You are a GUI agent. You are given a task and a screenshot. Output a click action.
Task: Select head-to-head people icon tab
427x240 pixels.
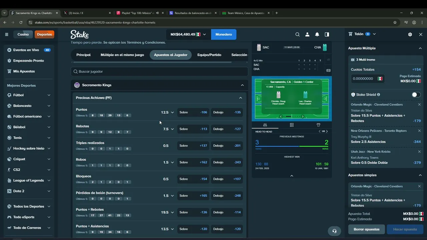pos(265,125)
